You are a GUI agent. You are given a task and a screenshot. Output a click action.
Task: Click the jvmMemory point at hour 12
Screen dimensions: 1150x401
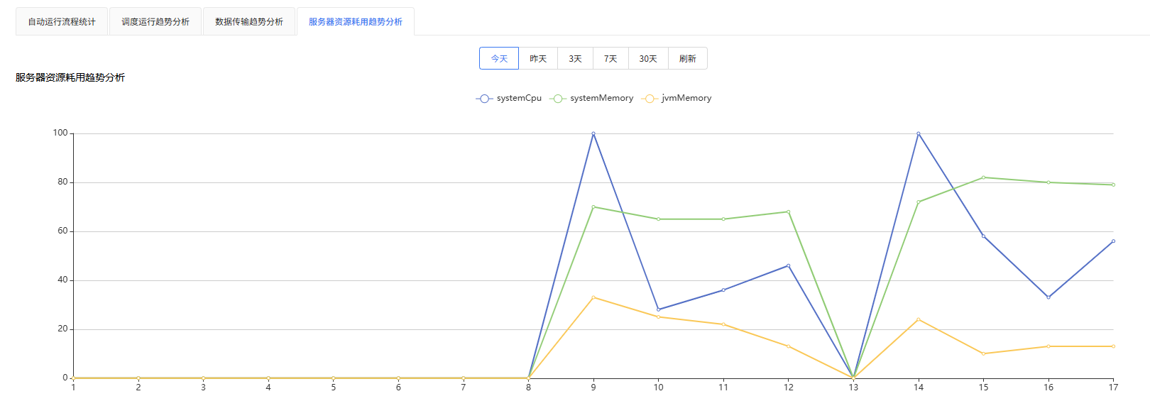click(788, 346)
